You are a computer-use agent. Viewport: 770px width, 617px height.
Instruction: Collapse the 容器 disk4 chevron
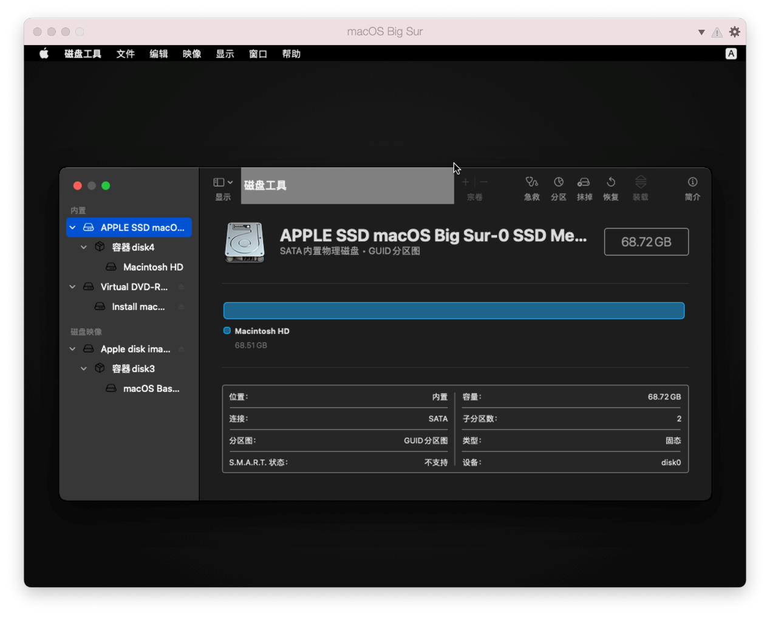(84, 247)
